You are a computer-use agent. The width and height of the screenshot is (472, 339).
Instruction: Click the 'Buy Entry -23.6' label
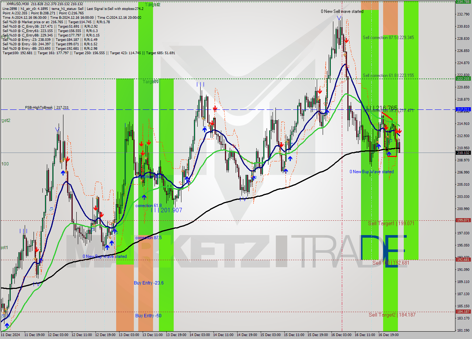(149, 283)
